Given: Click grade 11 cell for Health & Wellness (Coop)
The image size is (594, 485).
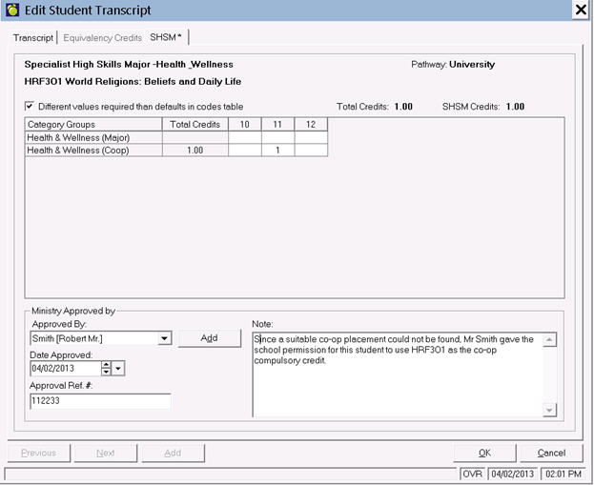Looking at the screenshot, I should click(277, 151).
